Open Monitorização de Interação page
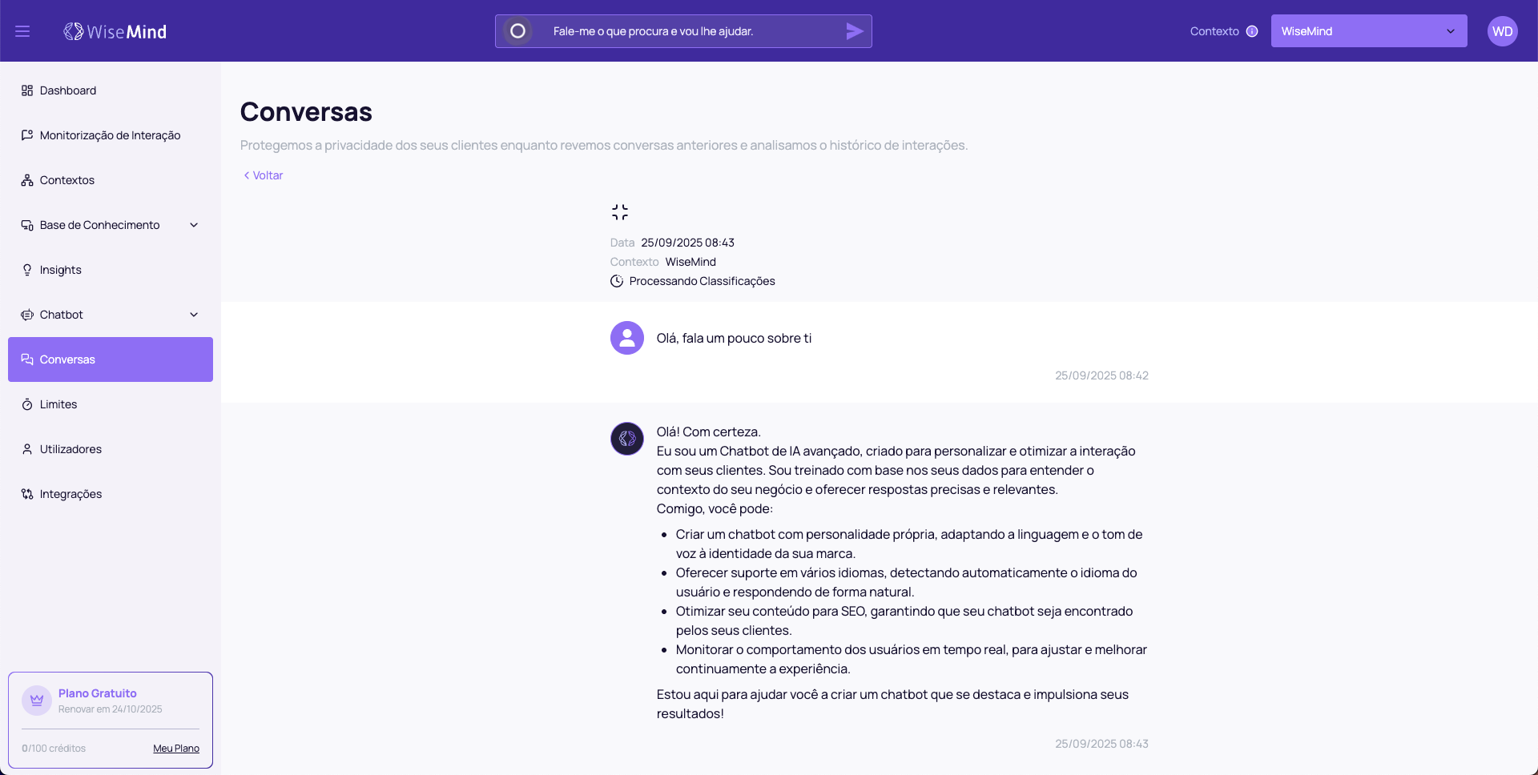This screenshot has height=775, width=1538. pos(110,135)
